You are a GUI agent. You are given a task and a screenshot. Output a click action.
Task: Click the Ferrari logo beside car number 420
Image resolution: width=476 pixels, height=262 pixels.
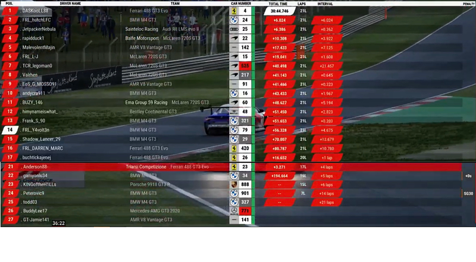[x=234, y=149]
